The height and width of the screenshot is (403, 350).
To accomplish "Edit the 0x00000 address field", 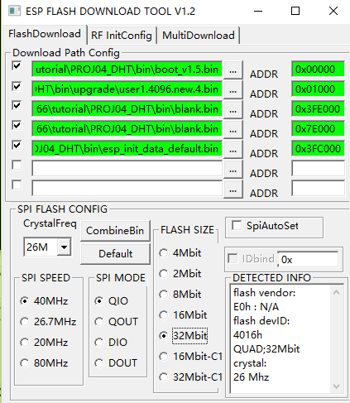I will click(318, 69).
